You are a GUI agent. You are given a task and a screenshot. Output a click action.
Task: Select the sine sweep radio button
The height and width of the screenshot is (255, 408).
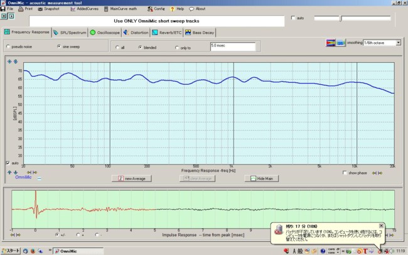click(x=59, y=46)
